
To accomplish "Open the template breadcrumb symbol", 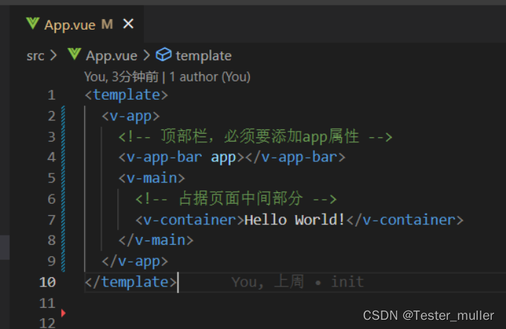I will 204,56.
